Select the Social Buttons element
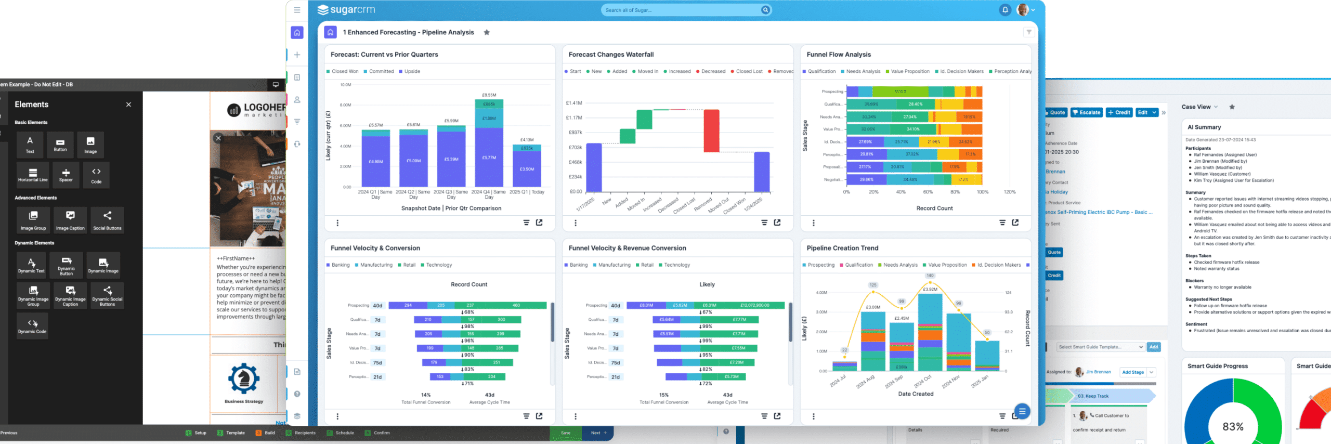The width and height of the screenshot is (1331, 444). (107, 220)
